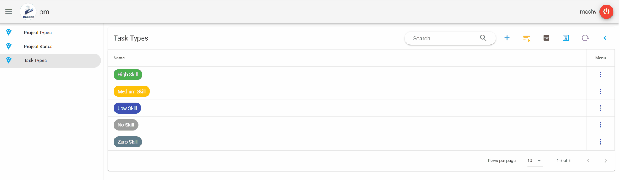
Task: Open the hamburger navigation menu
Action: 8,12
